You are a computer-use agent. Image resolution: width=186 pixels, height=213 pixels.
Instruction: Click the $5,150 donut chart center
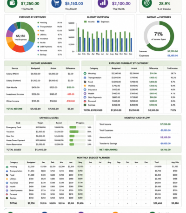pyautogui.click(x=20, y=37)
